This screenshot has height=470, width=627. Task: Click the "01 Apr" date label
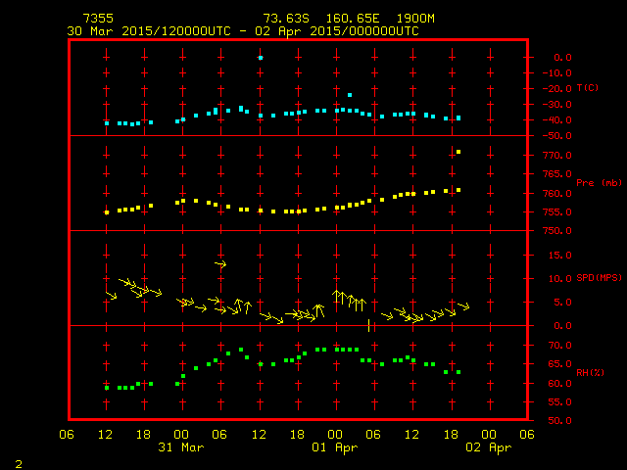[335, 447]
